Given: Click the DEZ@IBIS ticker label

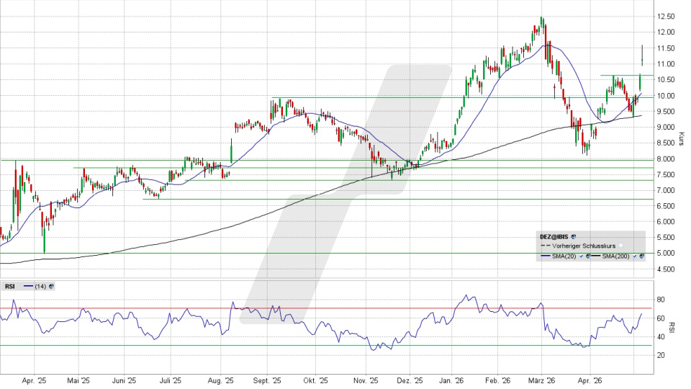Looking at the screenshot, I should click(x=554, y=237).
